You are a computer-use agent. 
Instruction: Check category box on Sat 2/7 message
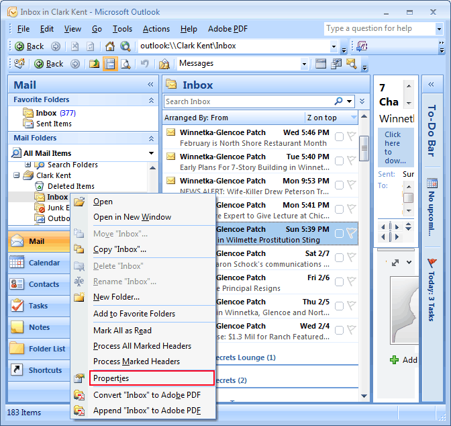[339, 257]
